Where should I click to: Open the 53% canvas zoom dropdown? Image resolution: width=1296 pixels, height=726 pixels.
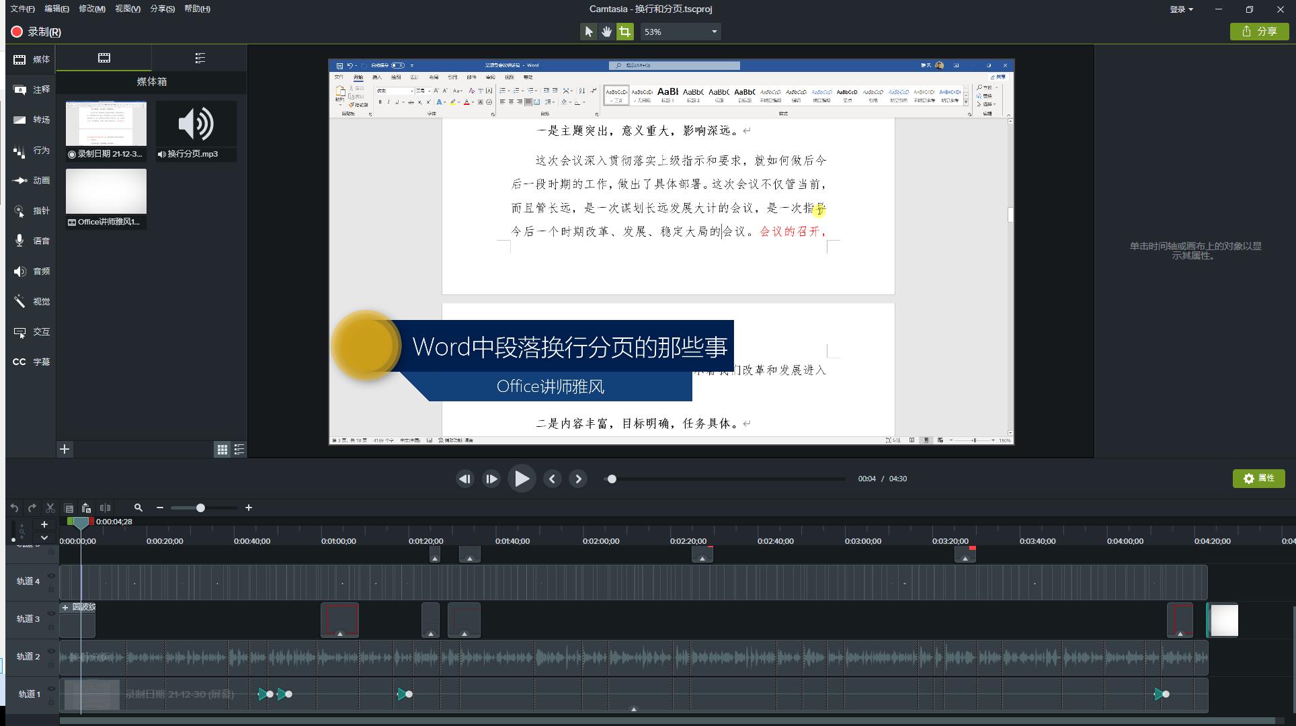680,32
